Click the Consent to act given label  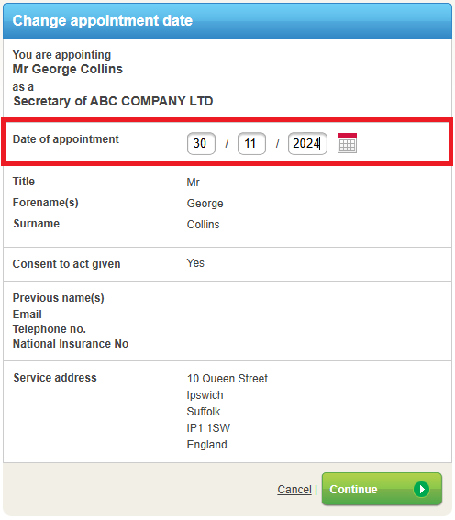(x=66, y=264)
